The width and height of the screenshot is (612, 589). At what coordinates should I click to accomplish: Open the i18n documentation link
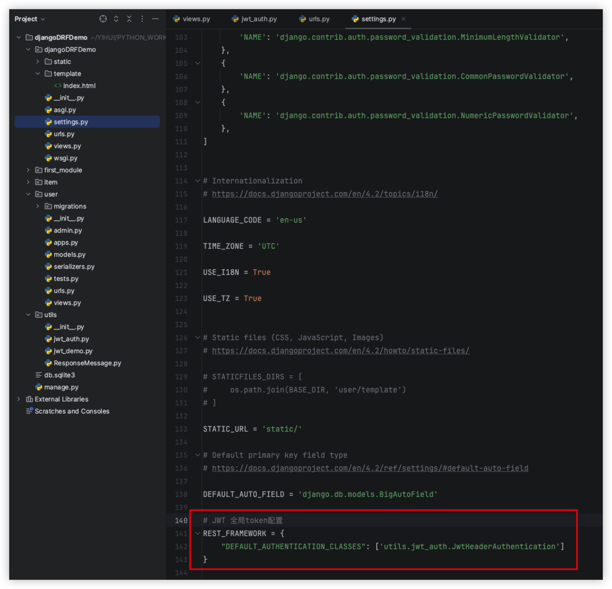pos(325,194)
